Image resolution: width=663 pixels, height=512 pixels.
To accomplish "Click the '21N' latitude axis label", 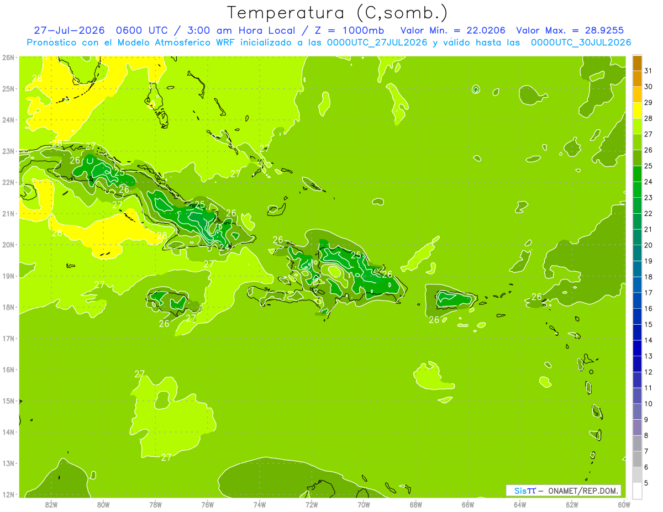I will (8, 213).
